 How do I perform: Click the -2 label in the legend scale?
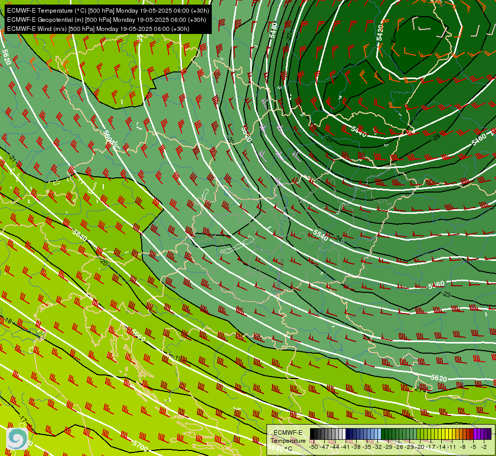pos(484,447)
